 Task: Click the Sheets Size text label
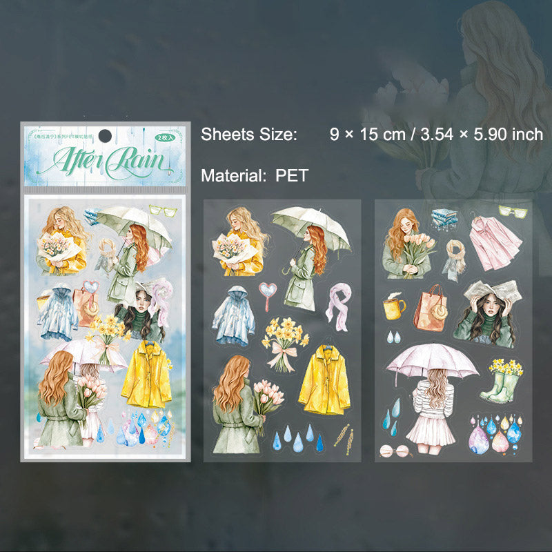tap(249, 135)
